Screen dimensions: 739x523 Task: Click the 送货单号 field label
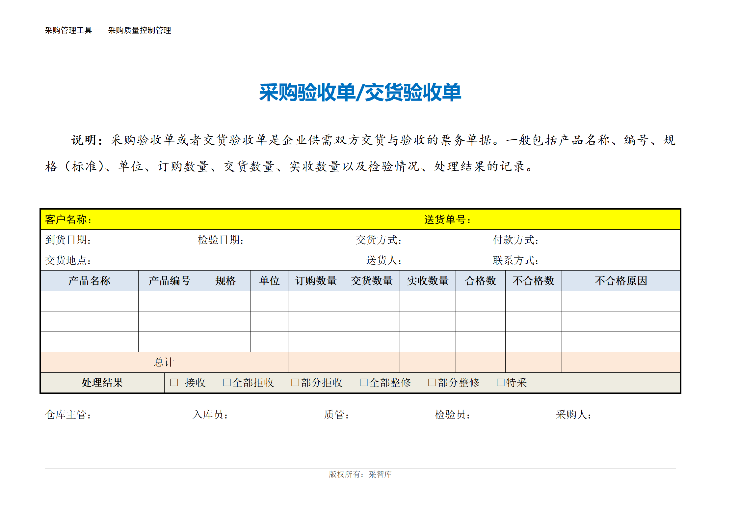click(x=448, y=219)
